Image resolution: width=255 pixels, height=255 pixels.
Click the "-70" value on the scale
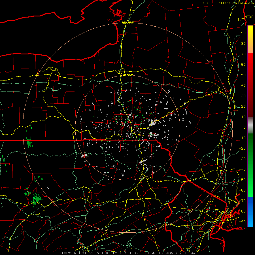point(242,201)
